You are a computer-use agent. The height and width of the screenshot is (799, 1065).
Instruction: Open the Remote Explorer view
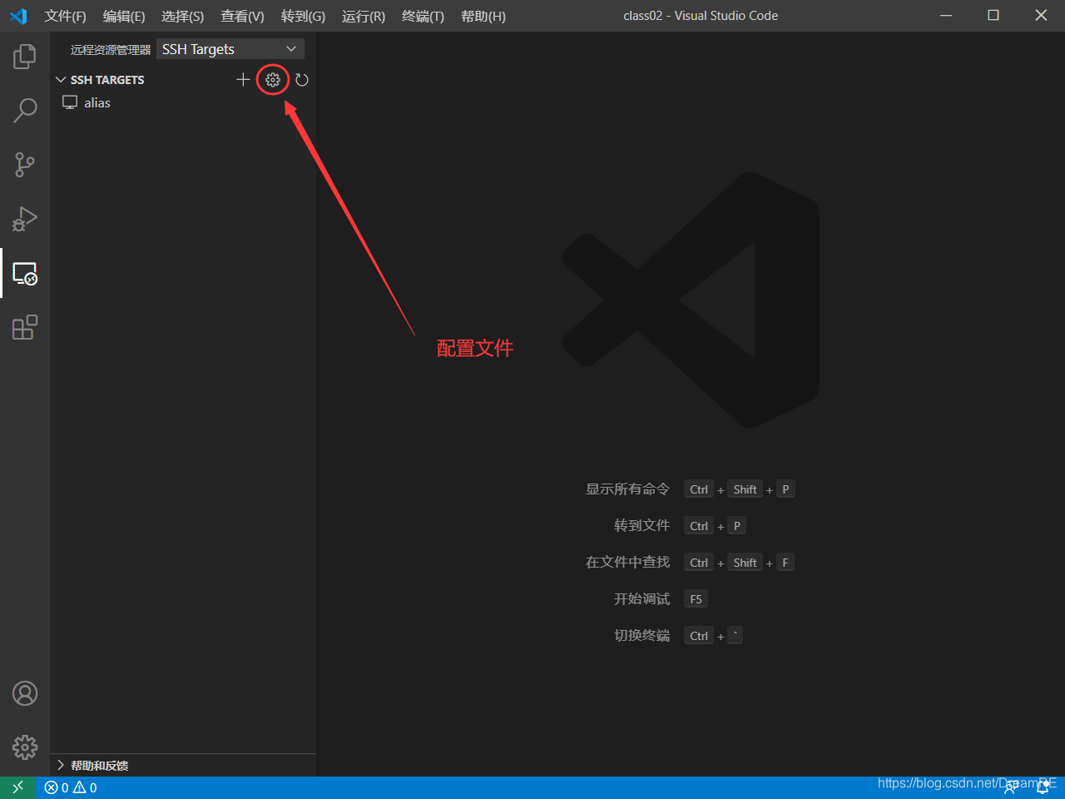pos(25,273)
